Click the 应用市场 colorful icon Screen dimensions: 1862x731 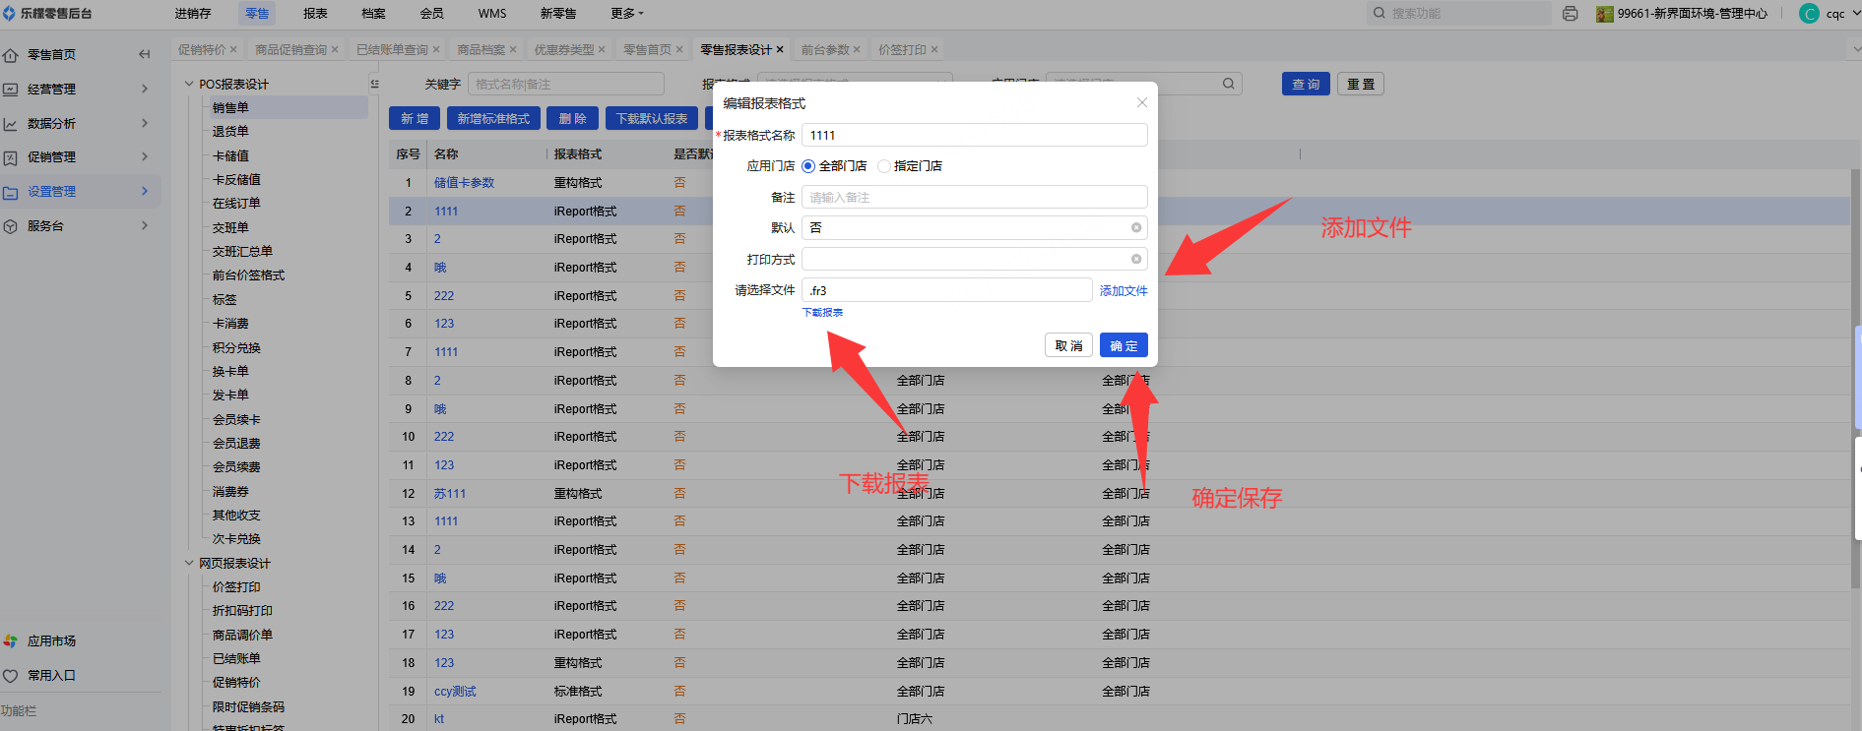(x=11, y=641)
